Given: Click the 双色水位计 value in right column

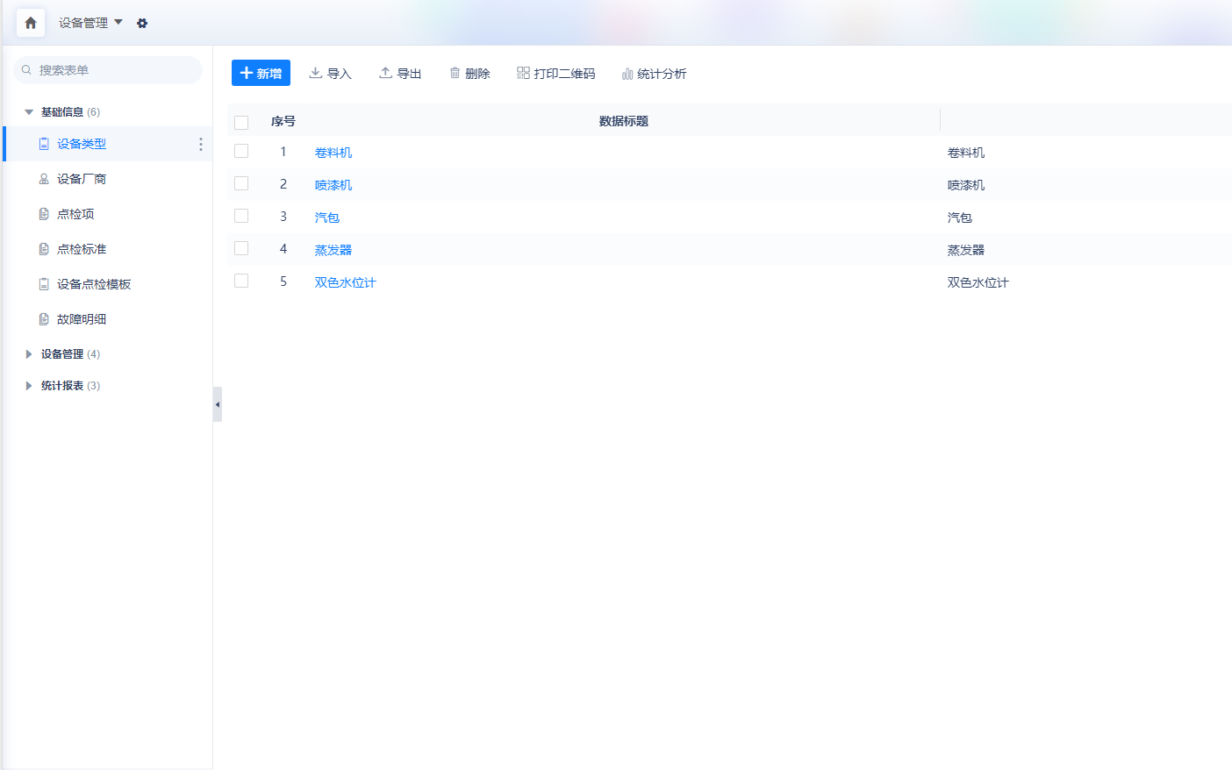Looking at the screenshot, I should [978, 282].
